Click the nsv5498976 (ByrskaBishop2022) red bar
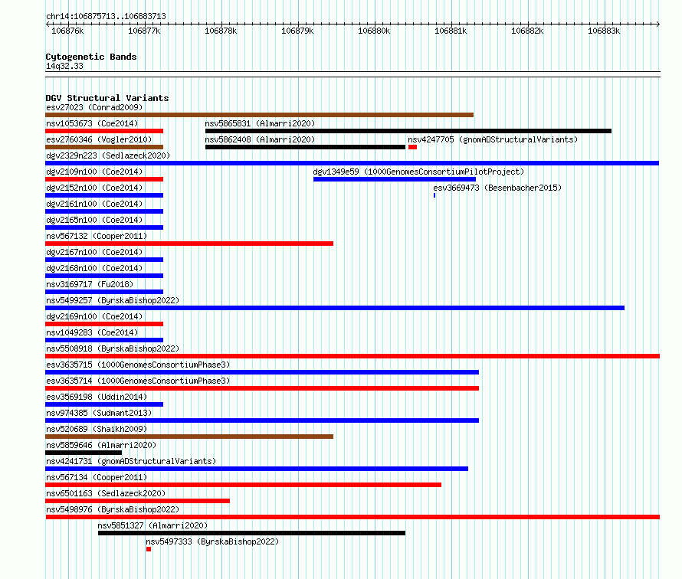This screenshot has height=579, width=682. click(x=352, y=517)
